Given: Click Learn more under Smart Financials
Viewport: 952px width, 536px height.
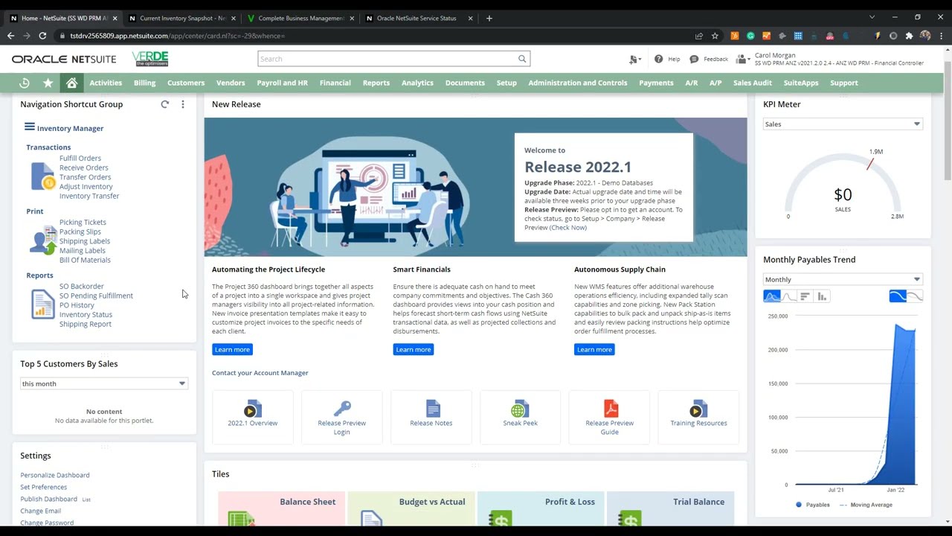Looking at the screenshot, I should click(413, 349).
